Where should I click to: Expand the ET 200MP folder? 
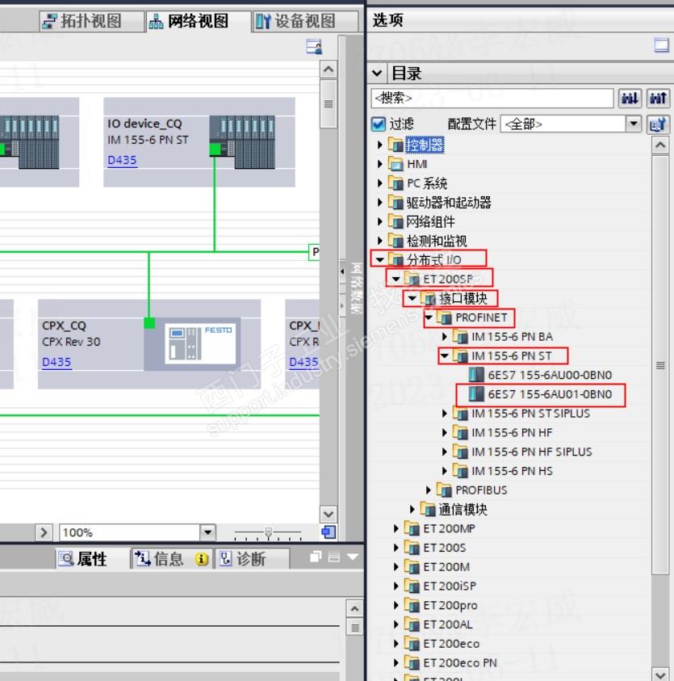click(x=396, y=528)
